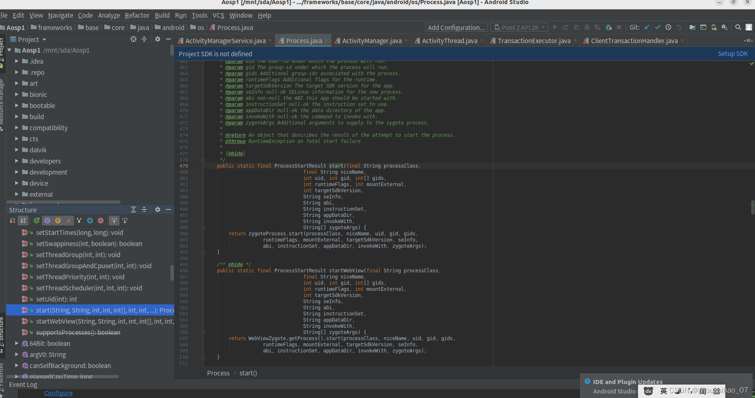Toggle Autoscroll to Source in Structure
The image size is (755, 398).
(x=114, y=221)
